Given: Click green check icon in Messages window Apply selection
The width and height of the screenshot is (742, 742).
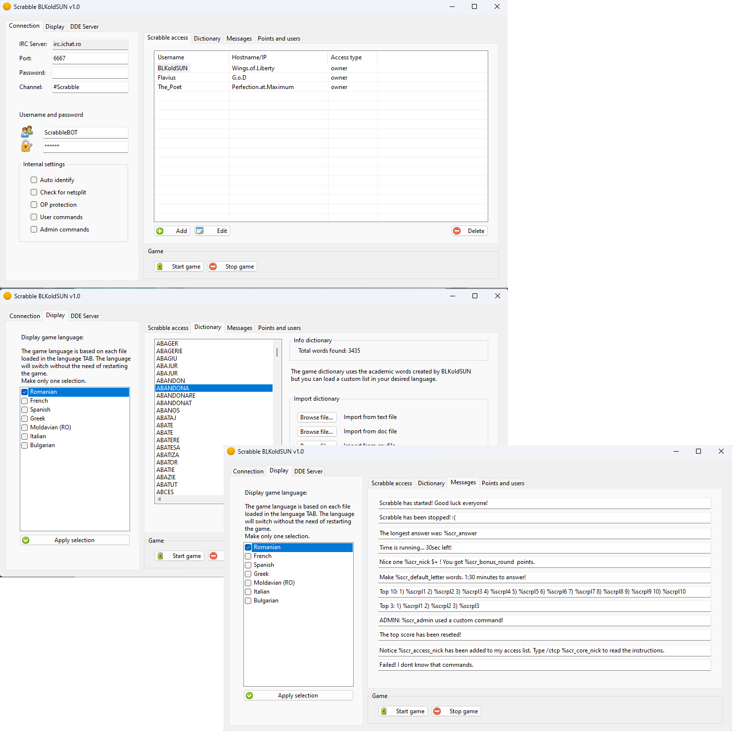Looking at the screenshot, I should pos(249,696).
